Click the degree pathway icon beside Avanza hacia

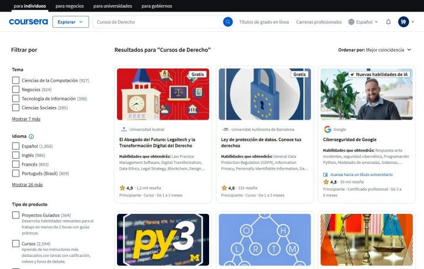(x=326, y=174)
